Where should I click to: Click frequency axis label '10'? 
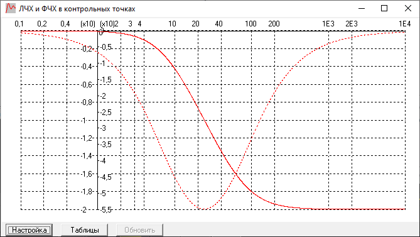coord(172,24)
